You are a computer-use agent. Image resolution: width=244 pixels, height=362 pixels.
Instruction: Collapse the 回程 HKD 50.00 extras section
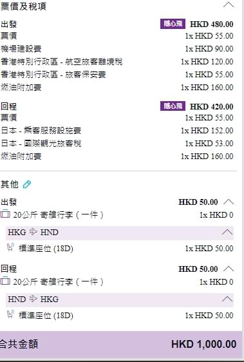tap(229, 269)
